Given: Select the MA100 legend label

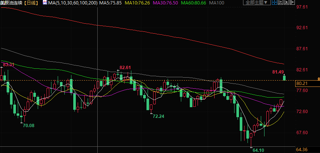Looking at the screenshot, I should pos(218,3).
